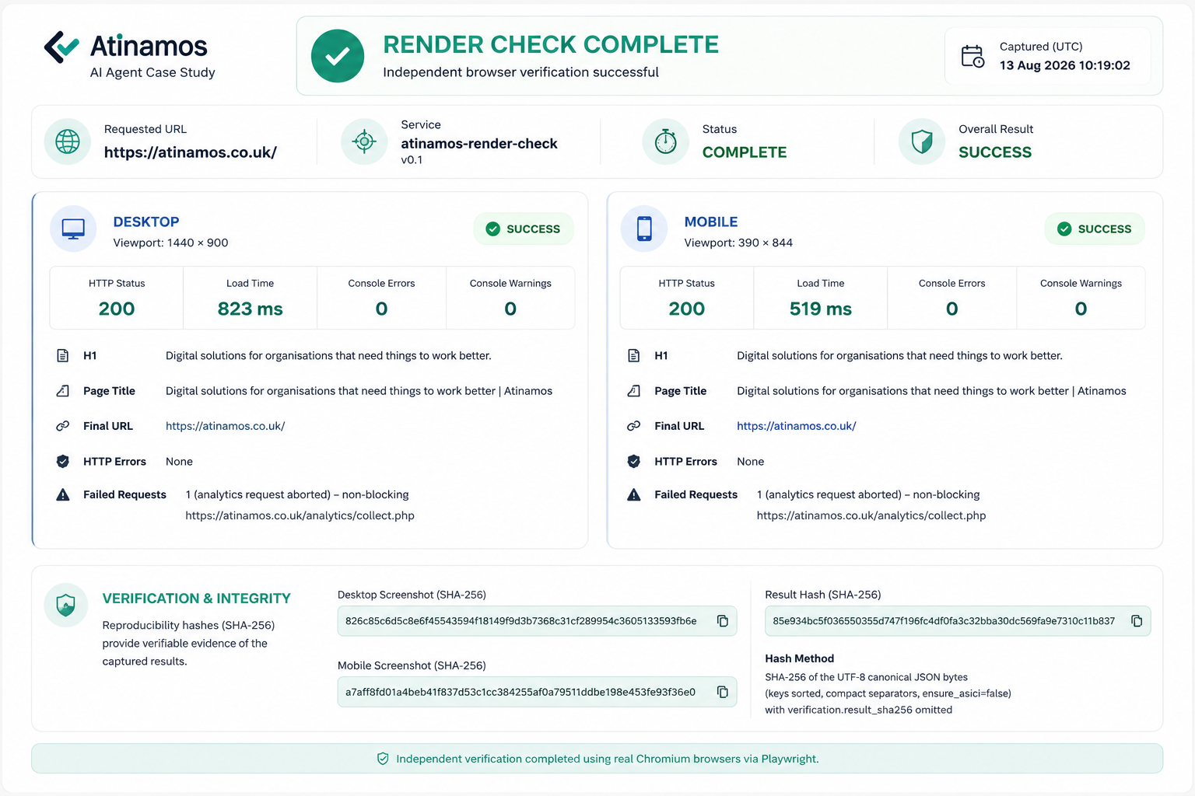1195x796 pixels.
Task: Click the Desktop SUCCESS badge
Action: click(x=523, y=229)
